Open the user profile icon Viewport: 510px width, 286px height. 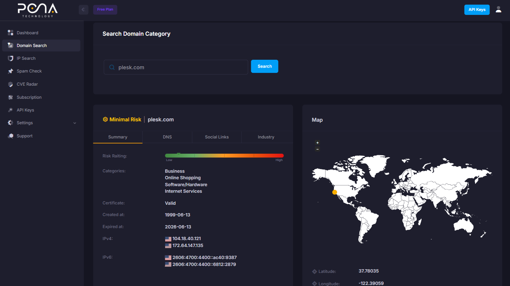[x=498, y=9]
